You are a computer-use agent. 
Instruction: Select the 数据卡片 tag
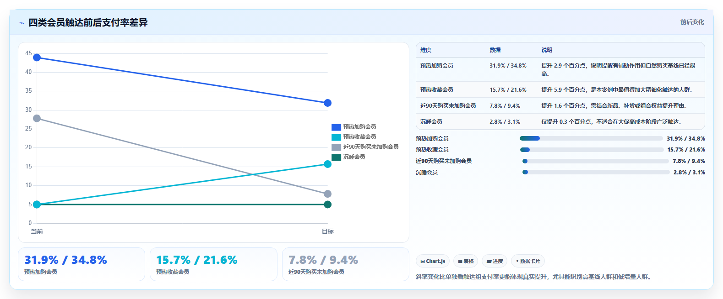point(528,261)
